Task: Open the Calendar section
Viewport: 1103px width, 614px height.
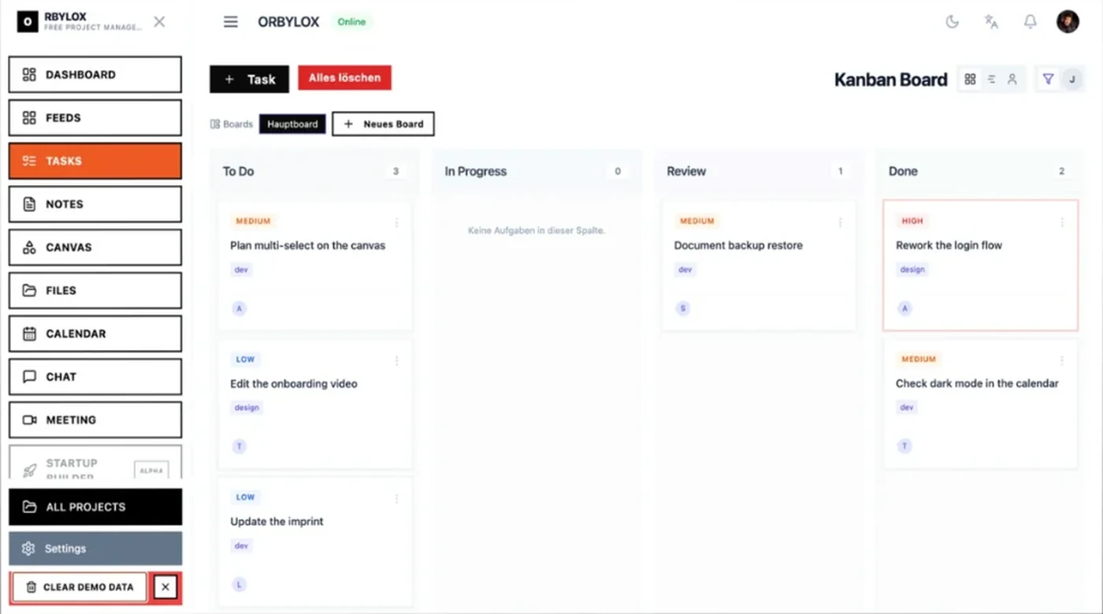Action: pos(95,334)
